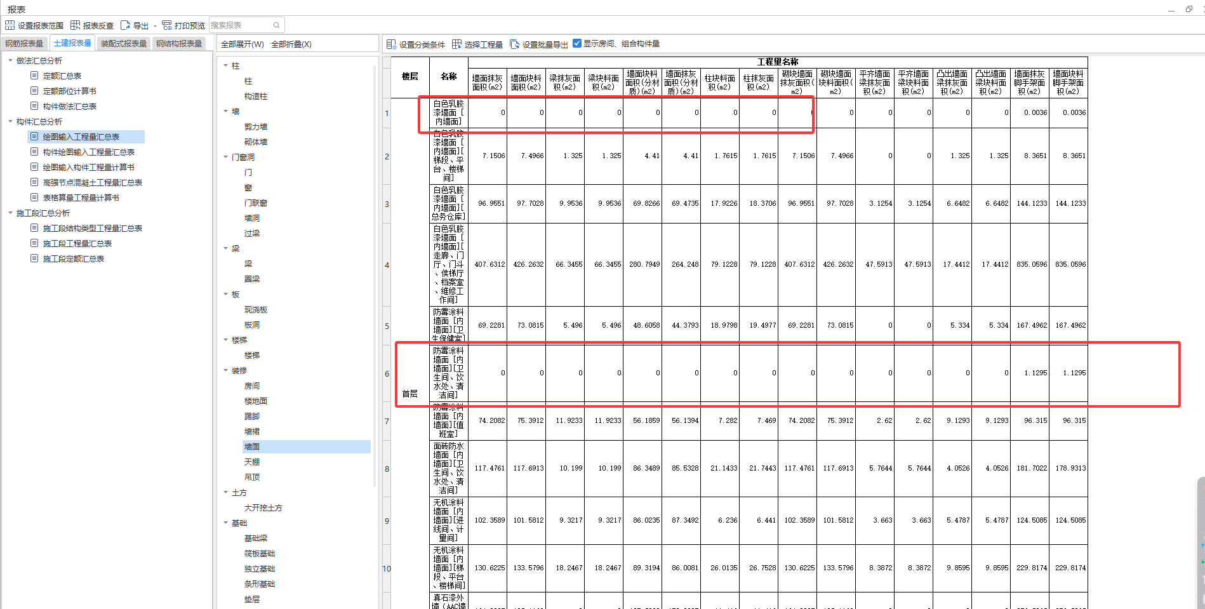Open the 定额汇总表 report
1205x609 pixels.
tap(62, 75)
